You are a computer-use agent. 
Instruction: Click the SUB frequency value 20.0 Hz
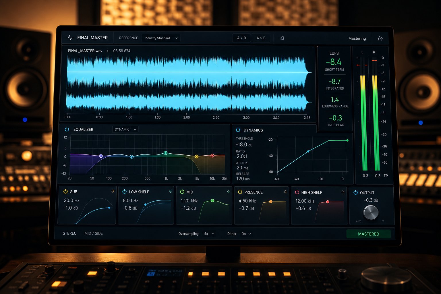pyautogui.click(x=71, y=200)
